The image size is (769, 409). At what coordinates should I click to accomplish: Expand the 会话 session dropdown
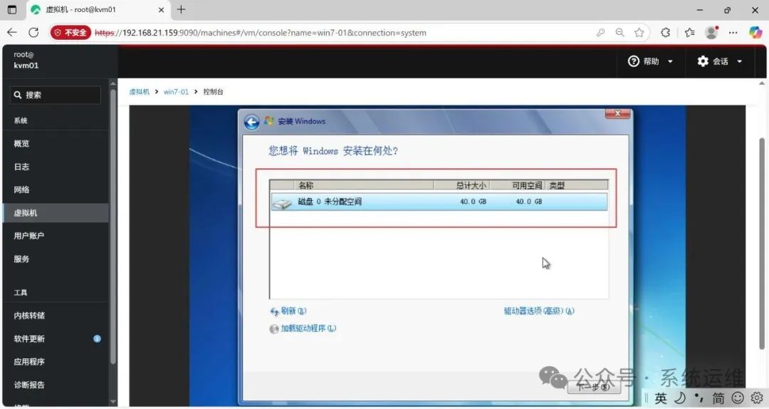point(720,61)
